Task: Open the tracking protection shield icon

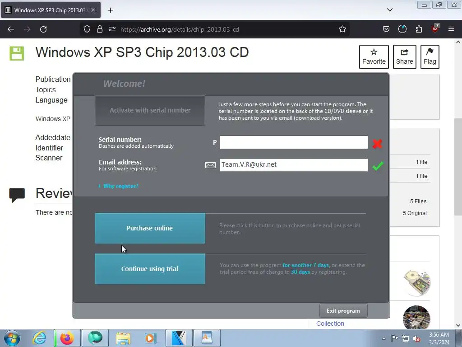Action: (87, 29)
